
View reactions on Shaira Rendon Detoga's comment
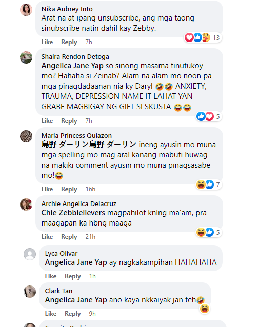click(209, 116)
